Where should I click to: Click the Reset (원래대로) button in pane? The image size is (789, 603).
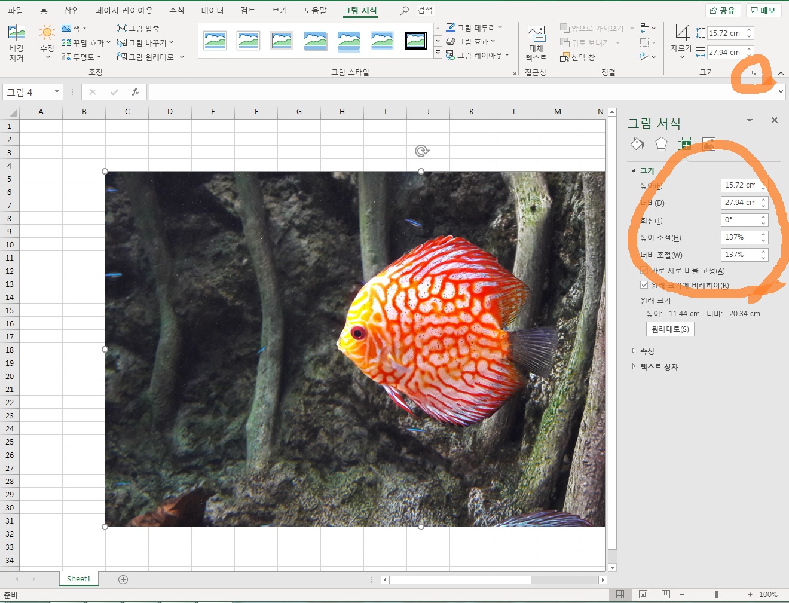pos(670,329)
